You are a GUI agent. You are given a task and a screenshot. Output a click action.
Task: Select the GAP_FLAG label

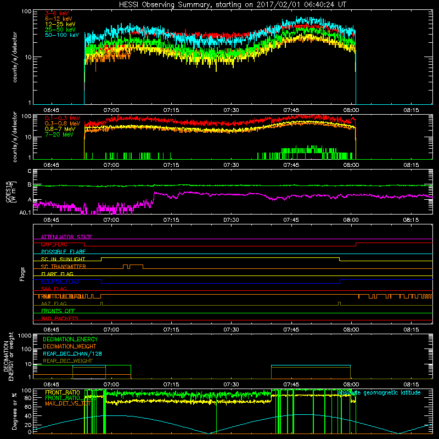point(54,244)
